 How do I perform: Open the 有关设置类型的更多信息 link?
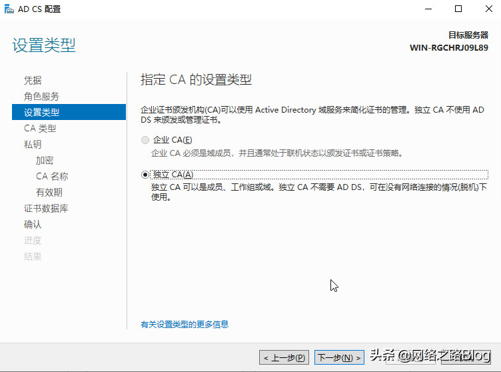click(x=185, y=325)
